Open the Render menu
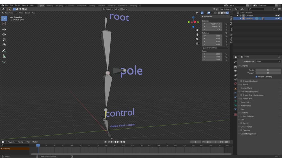The height and width of the screenshot is (158, 282). [x=17, y=5]
